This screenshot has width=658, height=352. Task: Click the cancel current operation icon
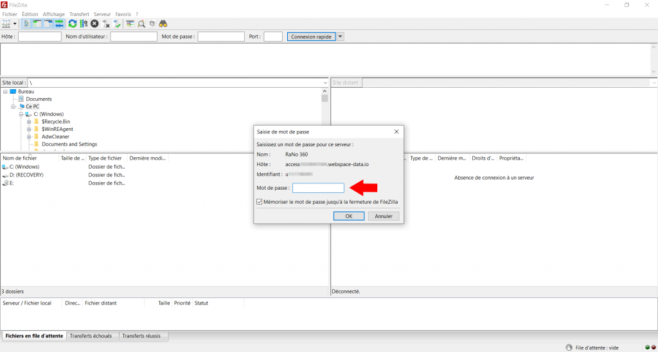tap(94, 24)
